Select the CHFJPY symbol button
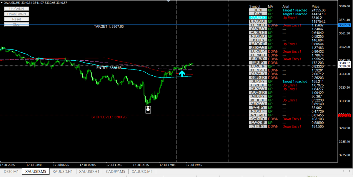The height and width of the screenshot is (177, 353). pos(258,126)
